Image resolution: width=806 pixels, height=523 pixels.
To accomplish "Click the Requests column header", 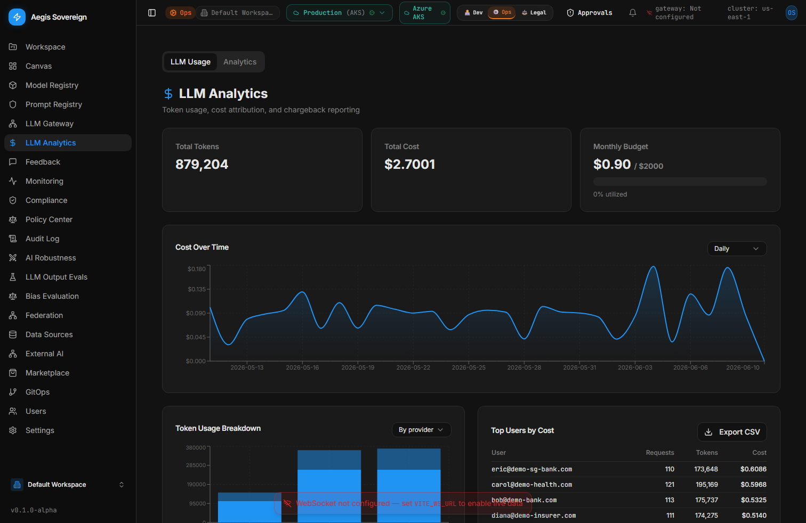I will coord(660,453).
